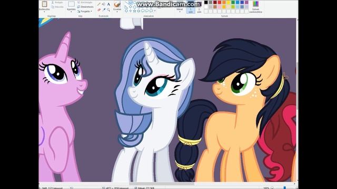This screenshot has width=337, height=189.
Task: Choose the five-point star shape
Action: tap(134, 10)
